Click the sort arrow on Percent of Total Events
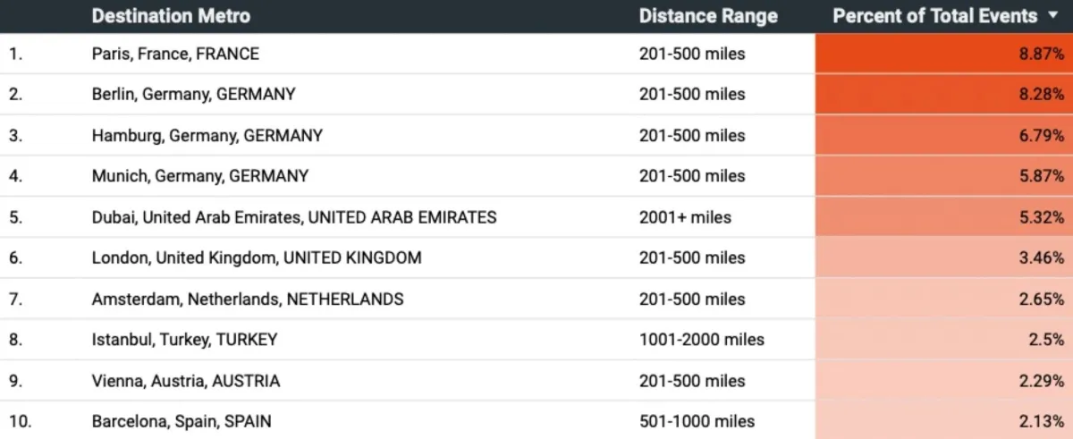The width and height of the screenshot is (1073, 439). click(x=1052, y=16)
